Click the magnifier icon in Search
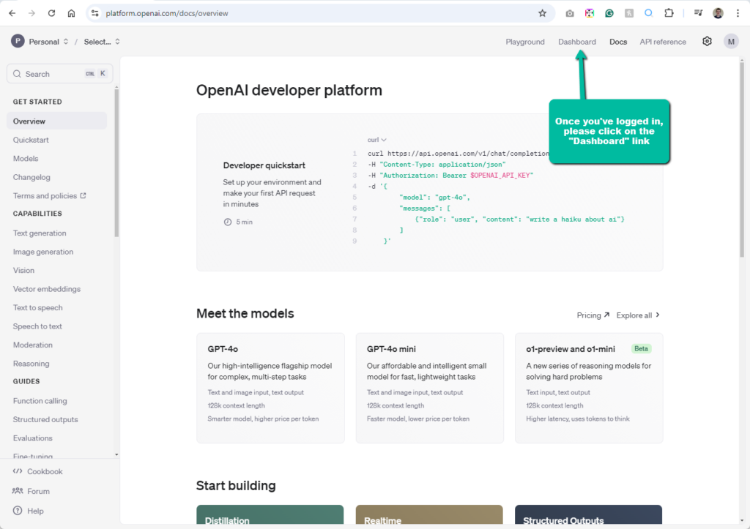 18,74
